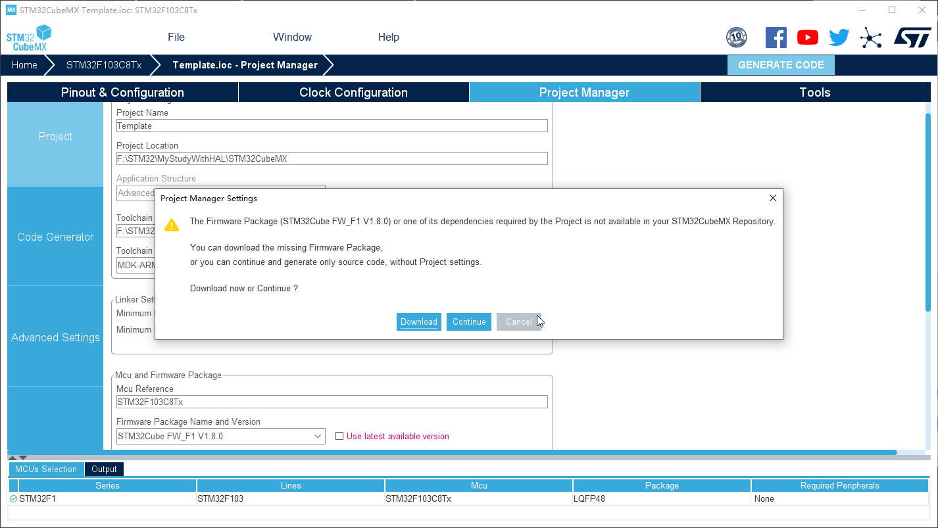Screen dimensions: 938x528
Task: Click the Download button in dialog
Action: (x=419, y=322)
